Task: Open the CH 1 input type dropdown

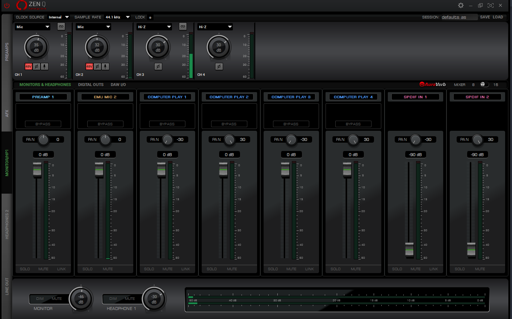Action: (x=33, y=27)
